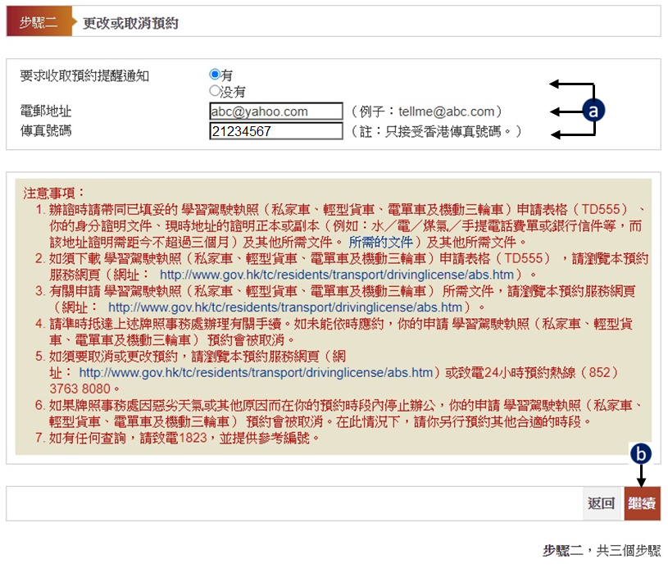Click the 步驟二，共三個步驟 progress text
The image size is (668, 573).
601,550
